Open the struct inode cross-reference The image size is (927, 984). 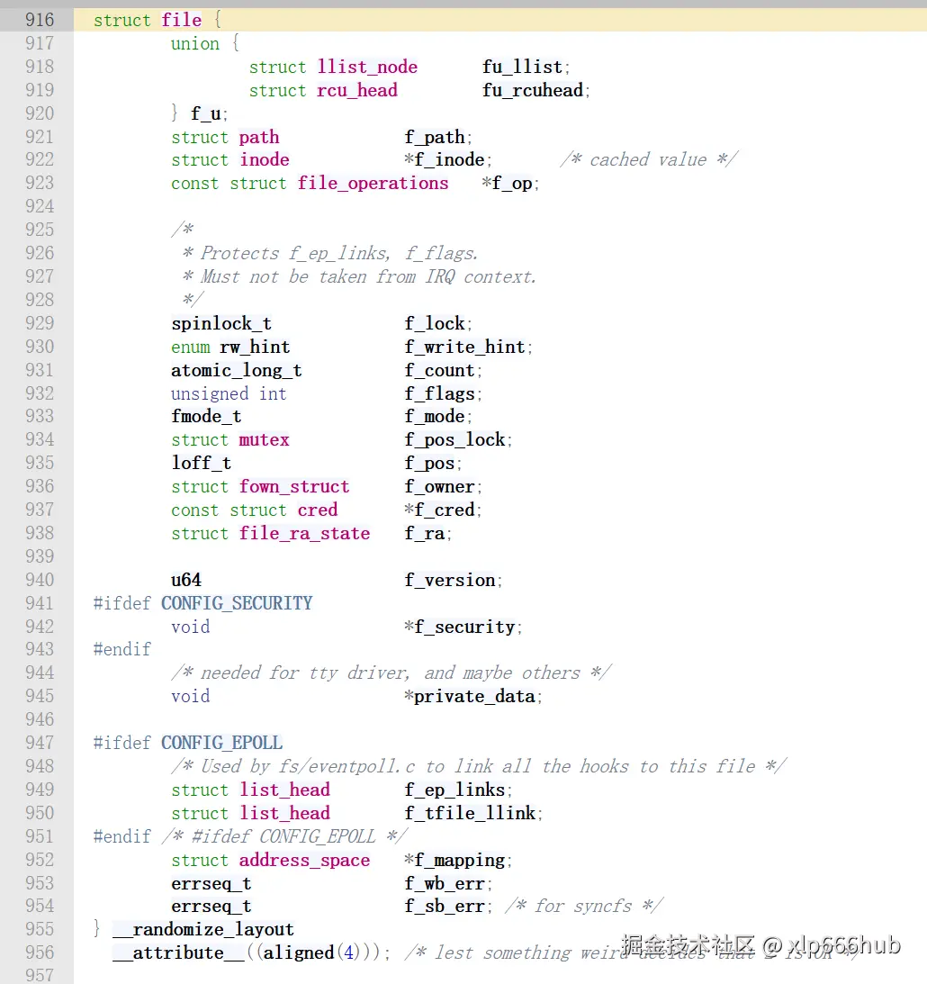tap(264, 159)
